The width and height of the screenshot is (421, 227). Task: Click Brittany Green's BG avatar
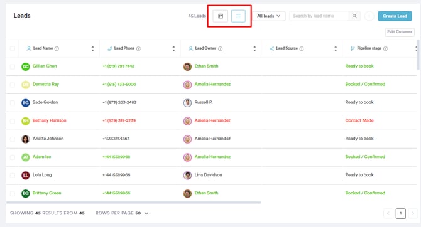tap(26, 193)
